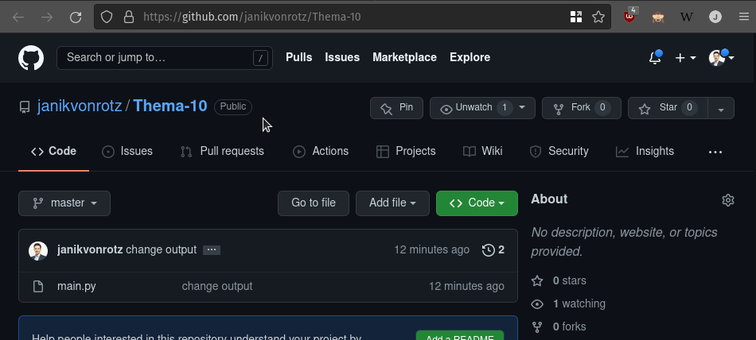Click the browser URL address field
756x340 pixels.
pos(352,17)
